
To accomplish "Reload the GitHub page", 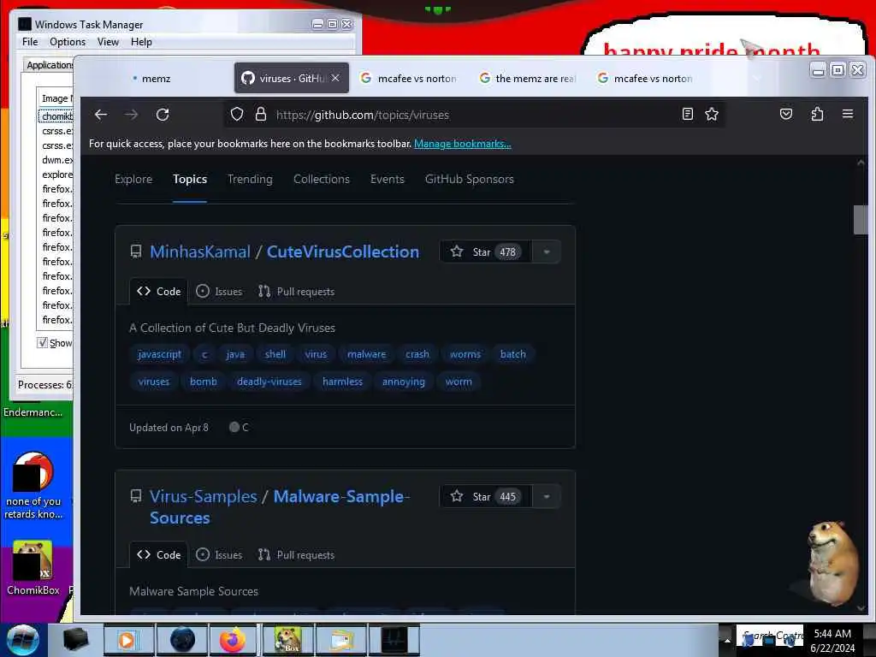I will 163,115.
